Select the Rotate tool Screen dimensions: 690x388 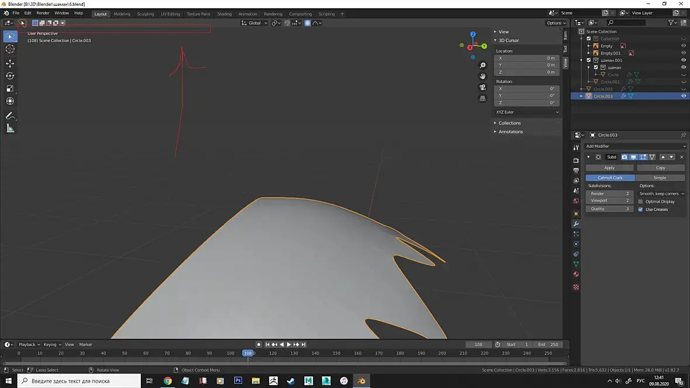pyautogui.click(x=10, y=76)
